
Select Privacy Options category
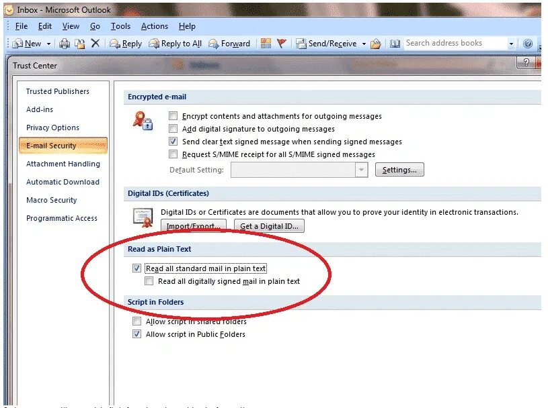tap(52, 127)
